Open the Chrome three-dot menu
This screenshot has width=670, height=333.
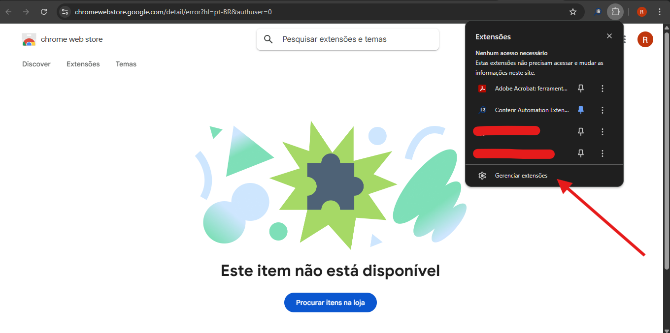[x=660, y=12]
